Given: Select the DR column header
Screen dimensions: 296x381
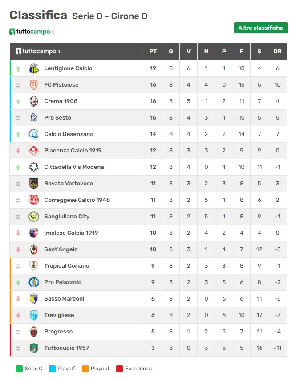Looking at the screenshot, I should (277, 52).
